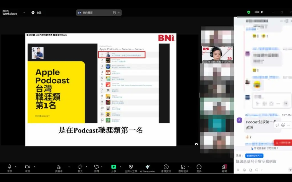Expand audio options arrow beside microphone
This screenshot has height=182, width=292.
tap(16, 167)
